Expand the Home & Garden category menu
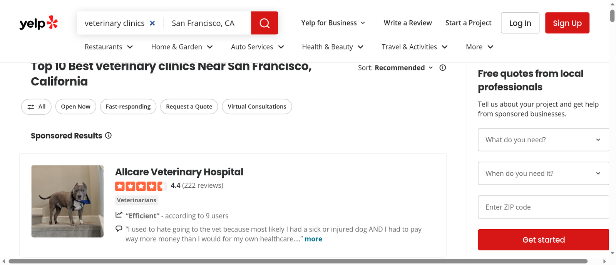The height and width of the screenshot is (265, 616). pyautogui.click(x=182, y=47)
